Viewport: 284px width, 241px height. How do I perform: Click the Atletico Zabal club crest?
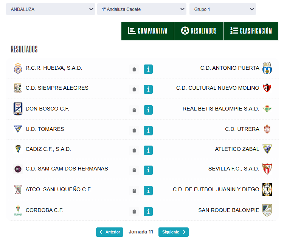pos(267,149)
